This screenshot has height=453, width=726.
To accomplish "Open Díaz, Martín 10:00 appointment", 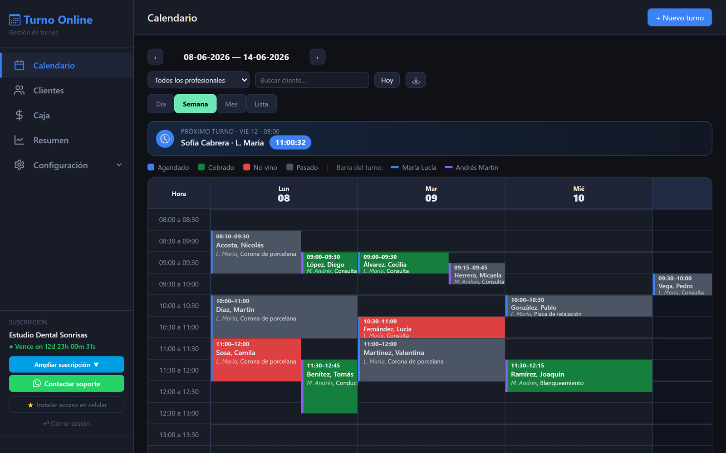I will point(284,317).
